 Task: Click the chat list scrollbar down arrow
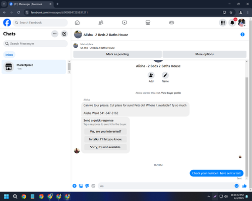pyautogui.click(x=69, y=72)
